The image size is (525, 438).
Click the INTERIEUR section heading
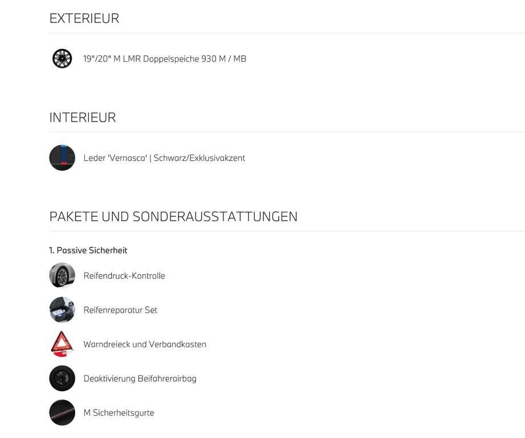[x=83, y=117]
